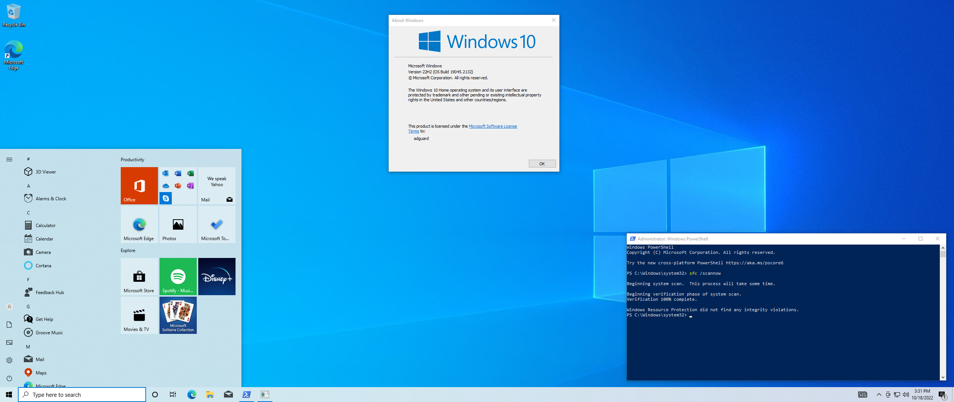Open the Skype tile in Productivity
Screen dimensions: 954x402
pyautogui.click(x=166, y=198)
